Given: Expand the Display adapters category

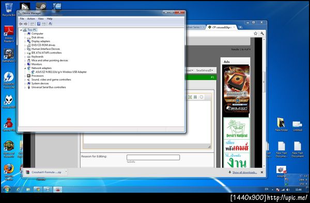Looking at the screenshot, I should click(x=25, y=41).
